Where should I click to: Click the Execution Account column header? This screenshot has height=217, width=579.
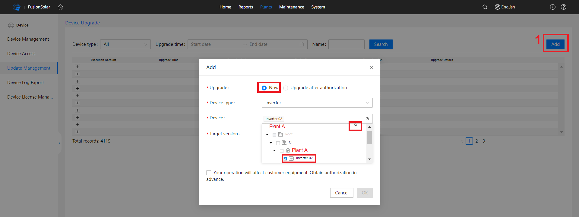pos(103,60)
